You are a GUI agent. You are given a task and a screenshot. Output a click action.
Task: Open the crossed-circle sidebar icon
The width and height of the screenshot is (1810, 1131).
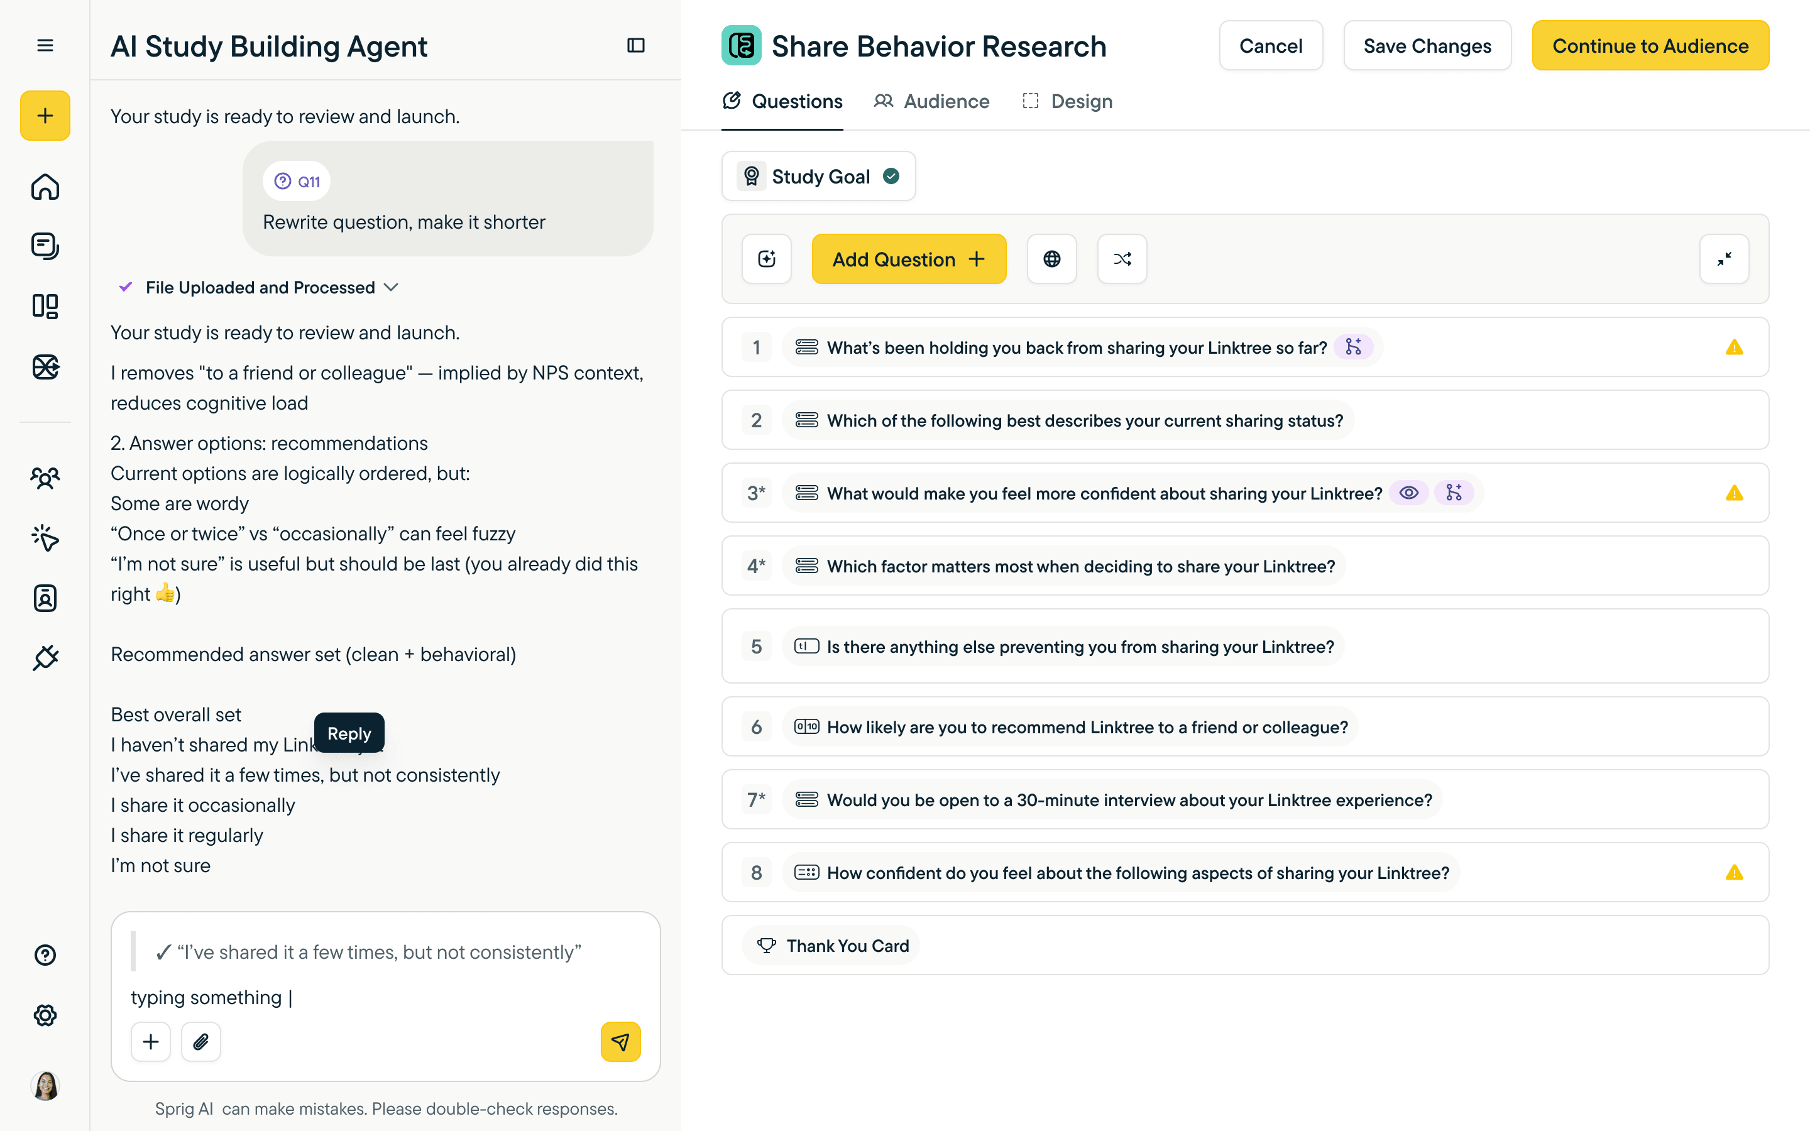pyautogui.click(x=45, y=366)
